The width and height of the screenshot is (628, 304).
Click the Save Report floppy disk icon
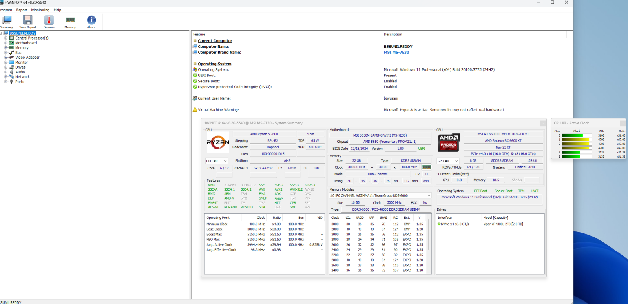[27, 20]
